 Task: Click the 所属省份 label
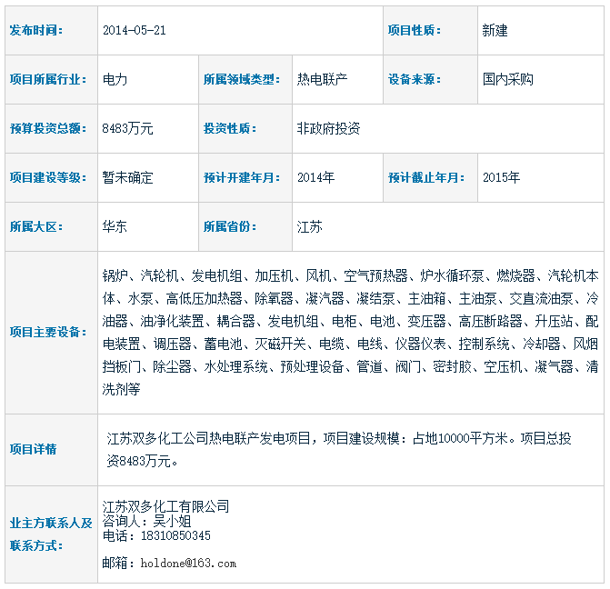click(x=229, y=226)
